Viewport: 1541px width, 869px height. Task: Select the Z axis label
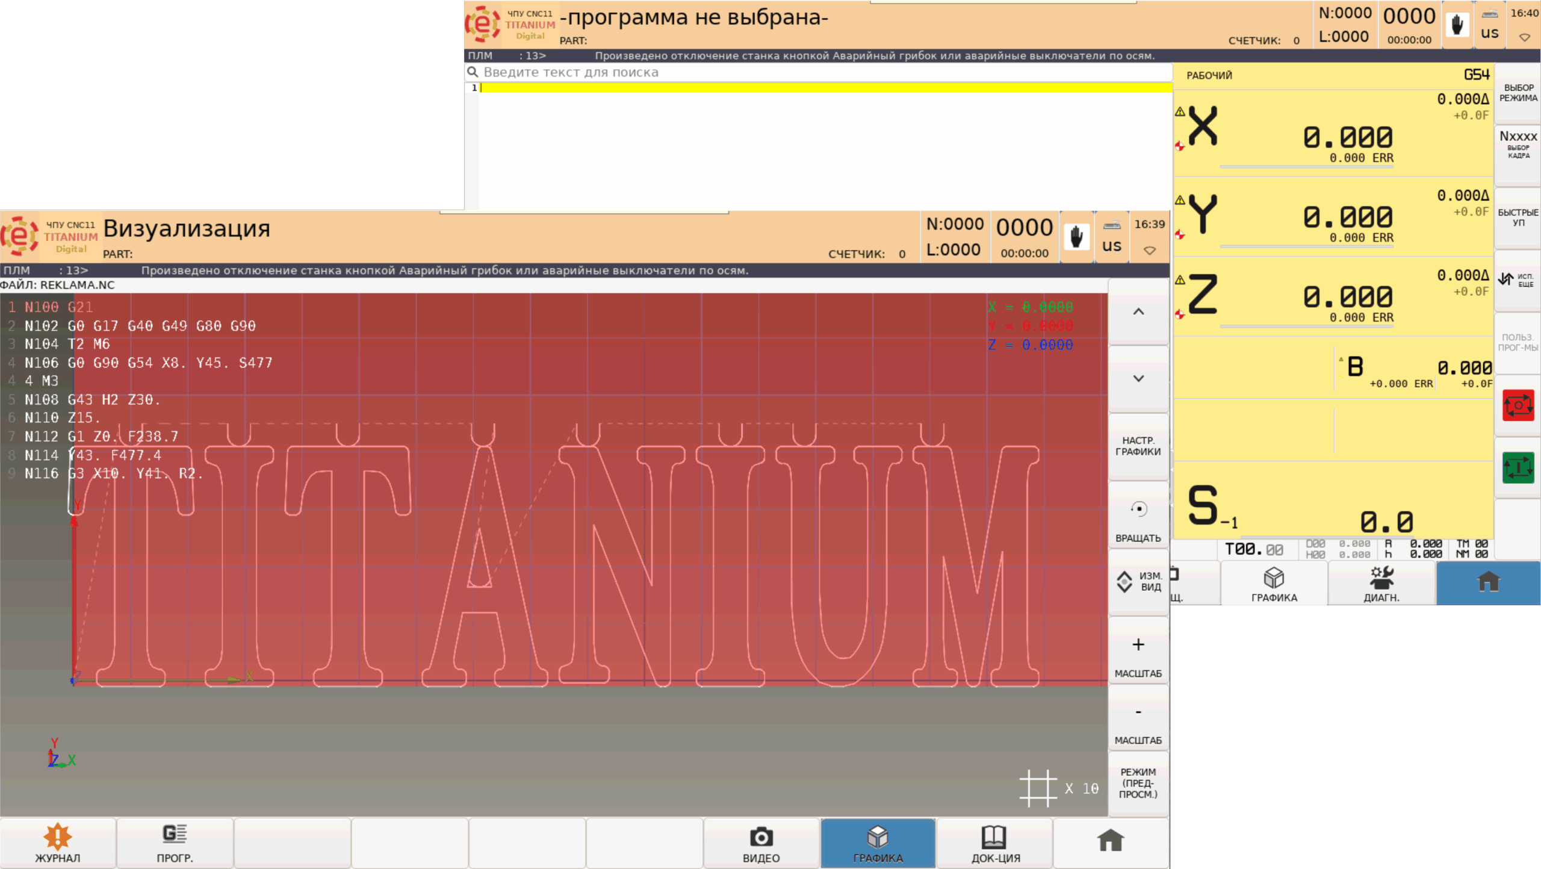[x=1203, y=294]
